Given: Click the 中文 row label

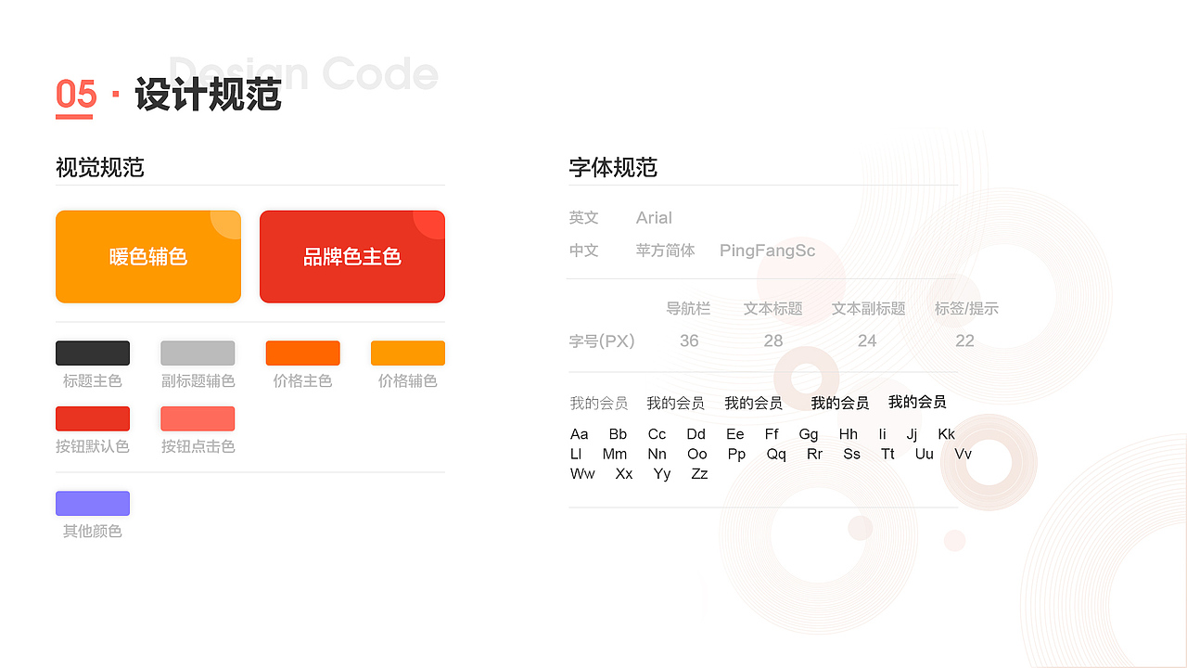Looking at the screenshot, I should tap(584, 250).
